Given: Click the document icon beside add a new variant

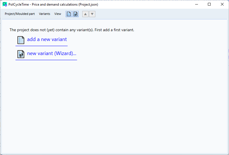Looking at the screenshot, I should click(21, 40).
